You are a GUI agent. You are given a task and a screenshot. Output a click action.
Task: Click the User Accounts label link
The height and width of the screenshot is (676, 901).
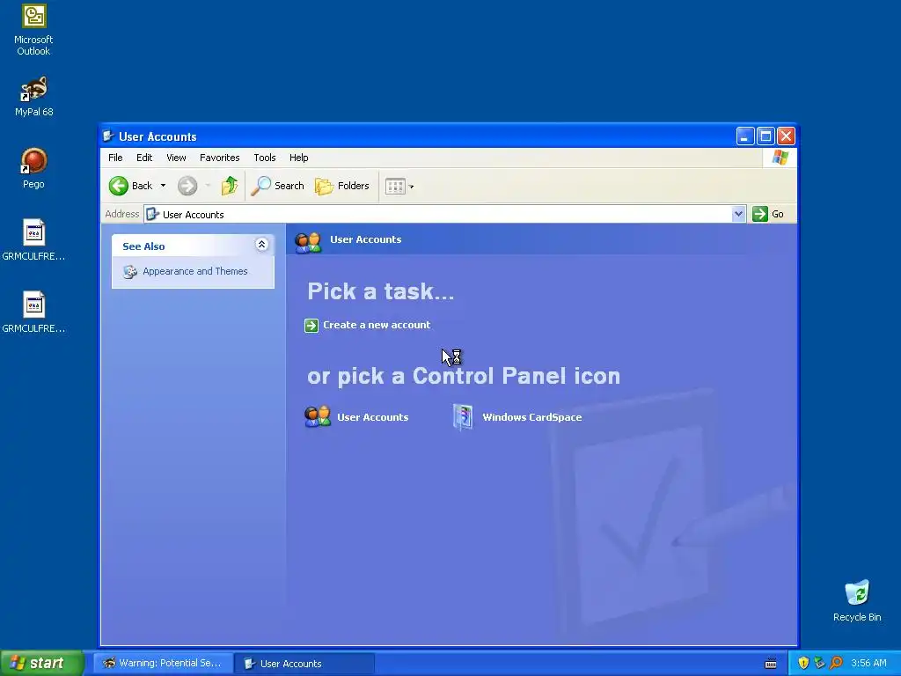(x=372, y=417)
